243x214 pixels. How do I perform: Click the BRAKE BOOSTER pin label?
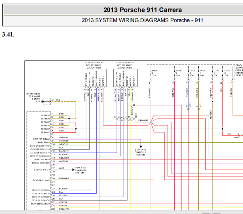(x=41, y=163)
